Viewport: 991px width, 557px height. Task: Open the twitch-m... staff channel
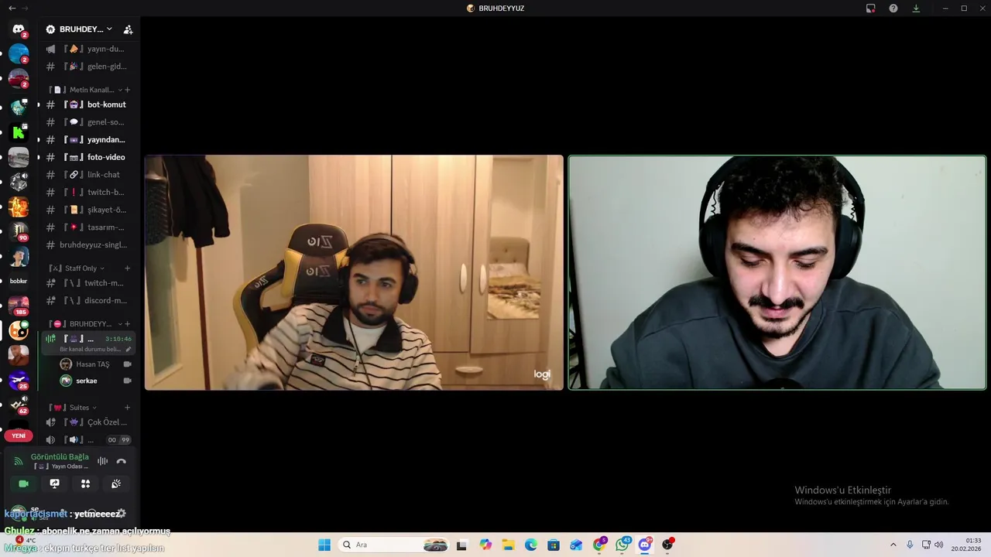click(x=87, y=283)
